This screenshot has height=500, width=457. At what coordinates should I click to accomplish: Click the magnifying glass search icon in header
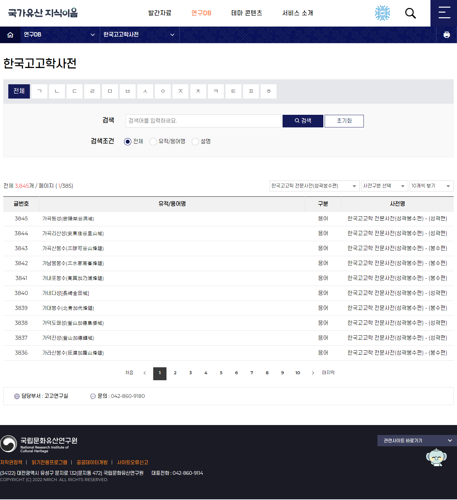pyautogui.click(x=410, y=13)
